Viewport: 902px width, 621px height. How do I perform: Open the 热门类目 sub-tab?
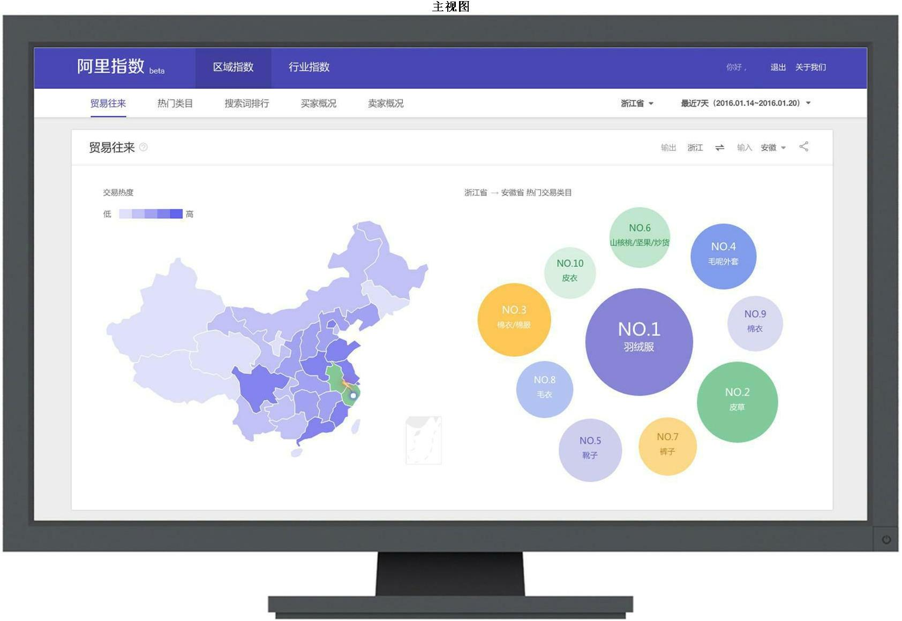click(x=175, y=103)
